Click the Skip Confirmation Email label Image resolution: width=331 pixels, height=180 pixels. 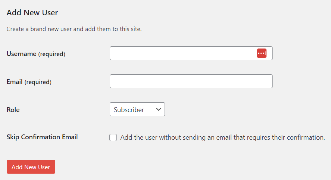42,137
